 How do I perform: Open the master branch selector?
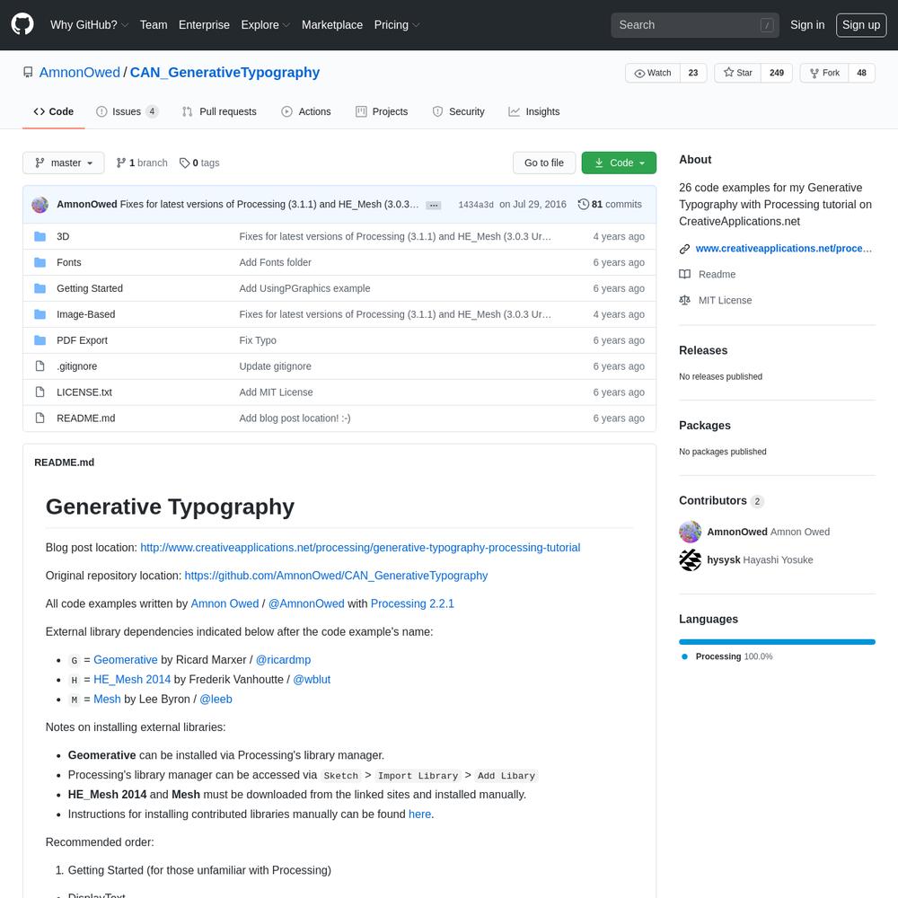pyautogui.click(x=64, y=163)
